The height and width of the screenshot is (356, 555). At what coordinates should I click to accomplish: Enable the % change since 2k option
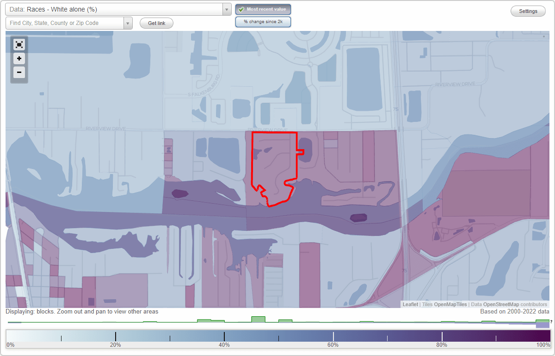[x=263, y=21]
